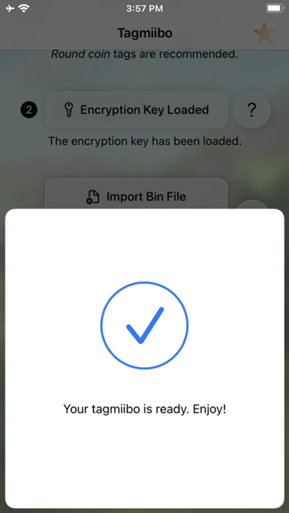Screen dimensions: 289x513
Task: Tap the Encryption Key Loaded button label
Action: [x=144, y=109]
